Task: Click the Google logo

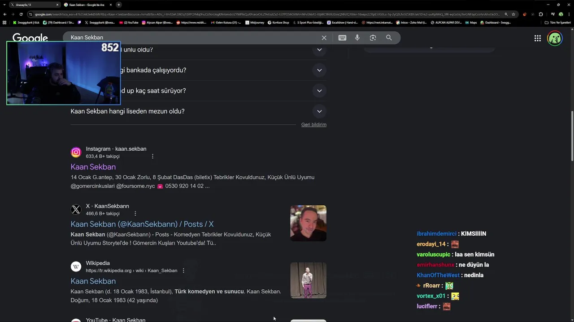Action: [x=30, y=38]
